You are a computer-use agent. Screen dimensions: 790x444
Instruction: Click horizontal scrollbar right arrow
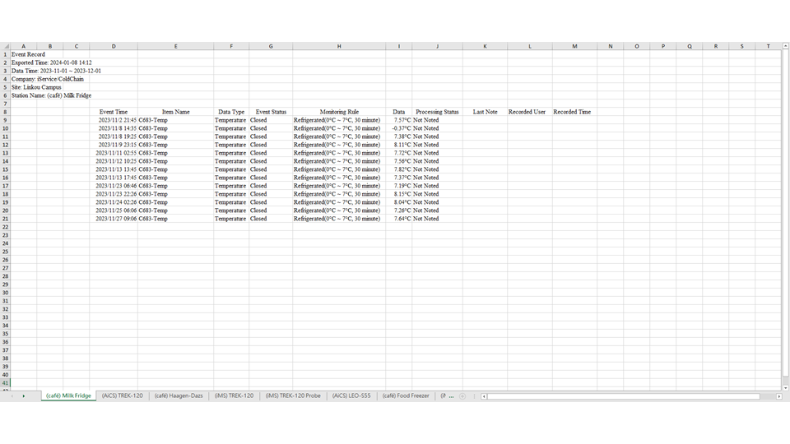pos(778,396)
